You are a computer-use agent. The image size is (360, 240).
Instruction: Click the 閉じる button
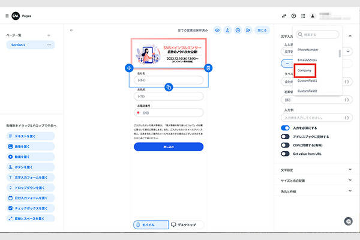pyautogui.click(x=262, y=29)
